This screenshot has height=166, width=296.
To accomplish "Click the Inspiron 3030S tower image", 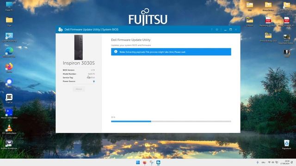I will 79,47.
